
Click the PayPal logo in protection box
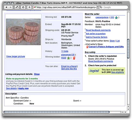pyautogui.click(x=95, y=71)
